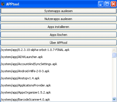117x102 pixels.
Task: Click Systemapps auslesen button
Action: click(59, 11)
